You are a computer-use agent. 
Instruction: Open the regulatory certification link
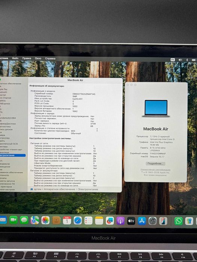155,170
